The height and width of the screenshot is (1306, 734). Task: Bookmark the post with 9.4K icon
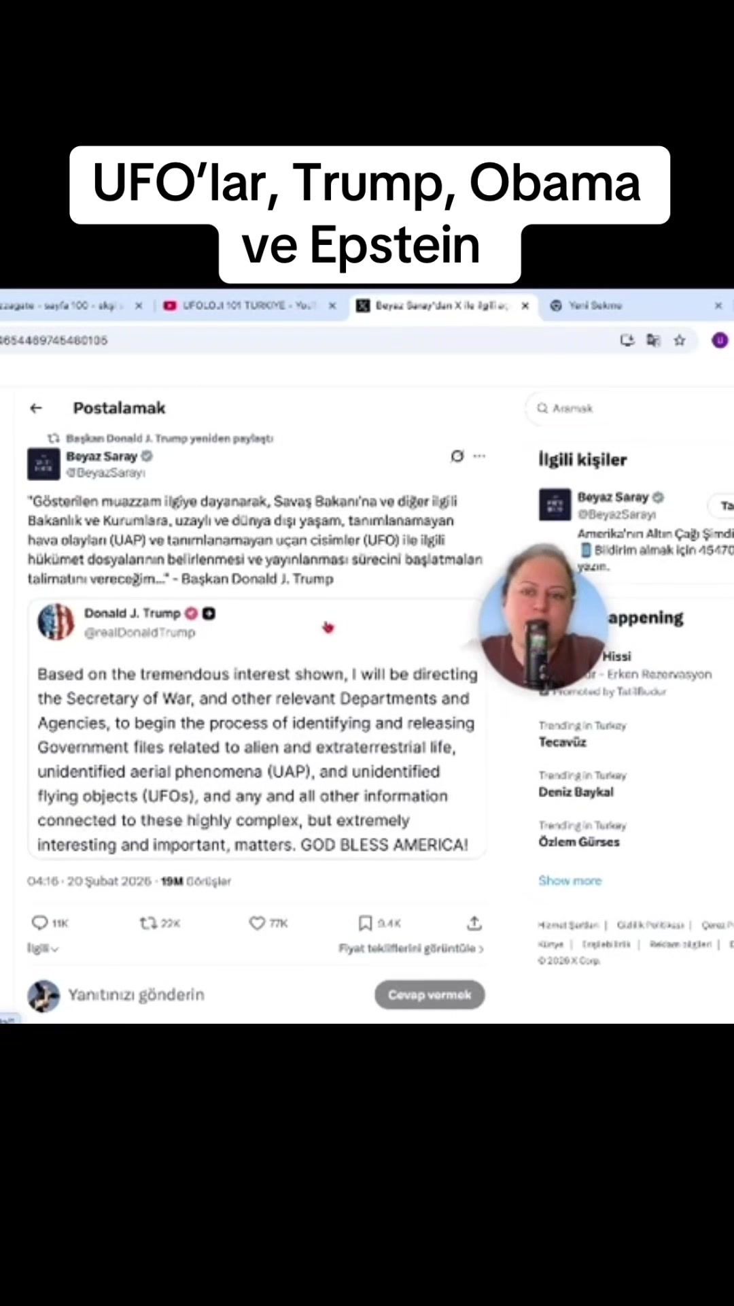click(x=365, y=923)
